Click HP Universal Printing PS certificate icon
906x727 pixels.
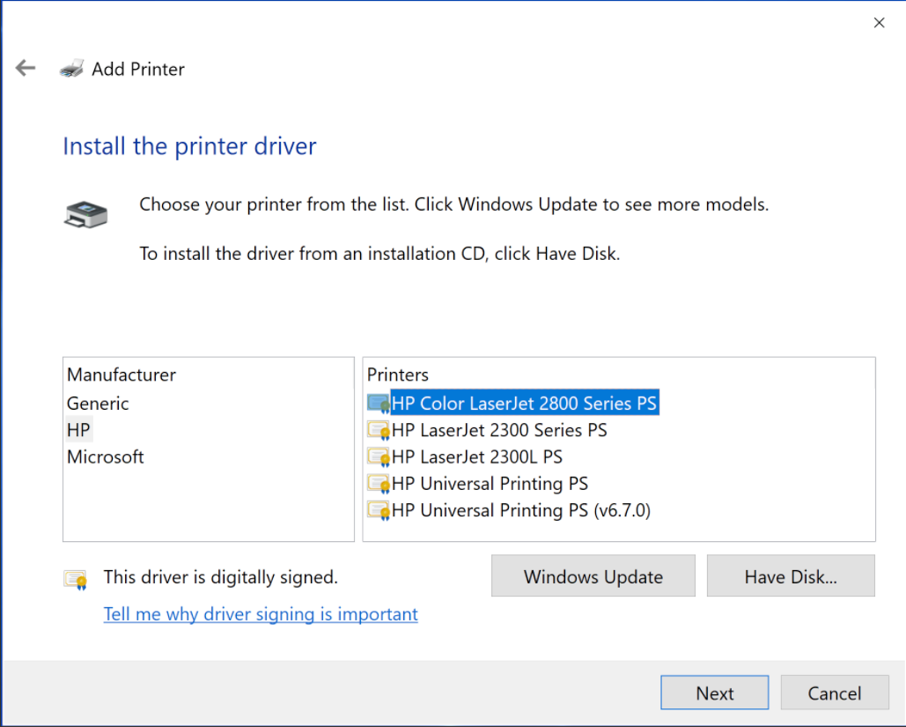pyautogui.click(x=379, y=484)
